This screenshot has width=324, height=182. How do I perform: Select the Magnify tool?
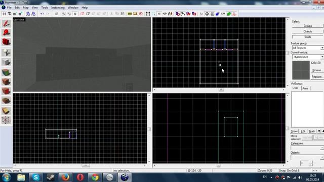click(x=7, y=32)
